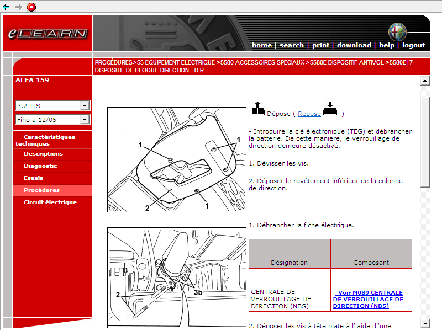442x331 pixels.
Task: Follow the Repose hyperlink
Action: tap(309, 113)
